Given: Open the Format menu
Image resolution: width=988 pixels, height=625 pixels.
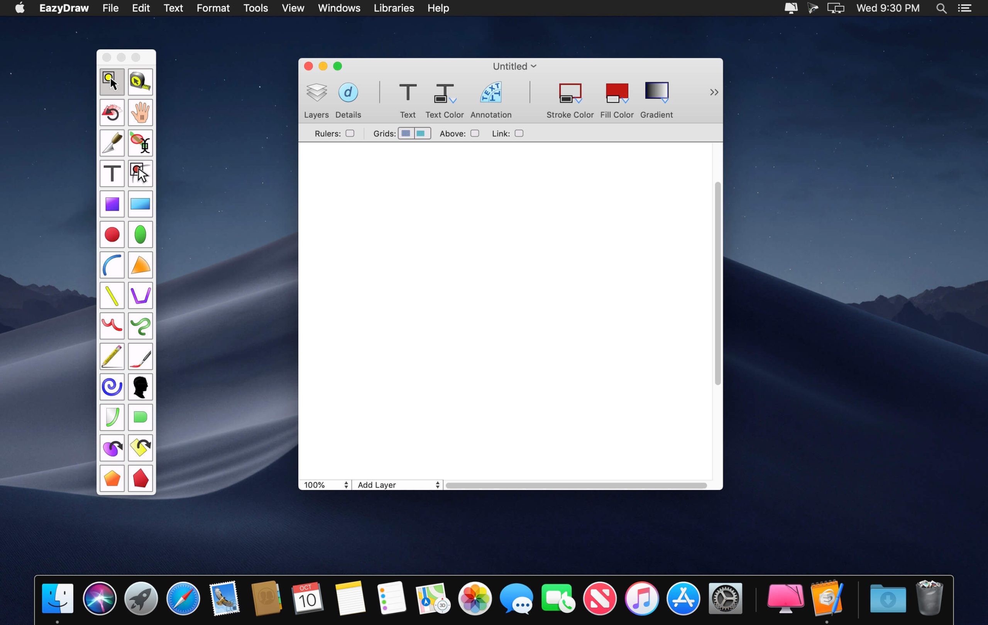Looking at the screenshot, I should pos(213,8).
